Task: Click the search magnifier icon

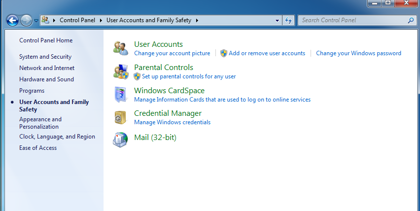Action: [x=411, y=20]
